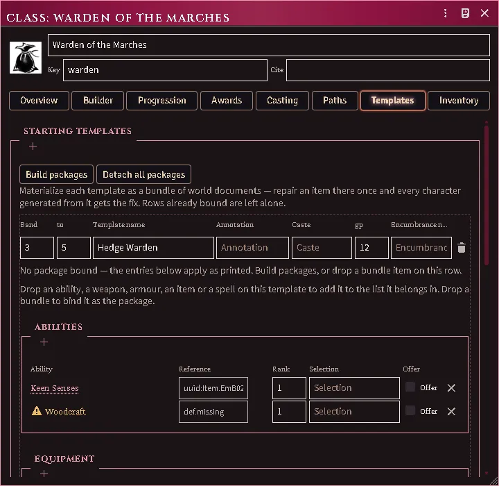This screenshot has height=486, width=499.
Task: Click the Rank field for Keen Senses
Action: tap(289, 388)
